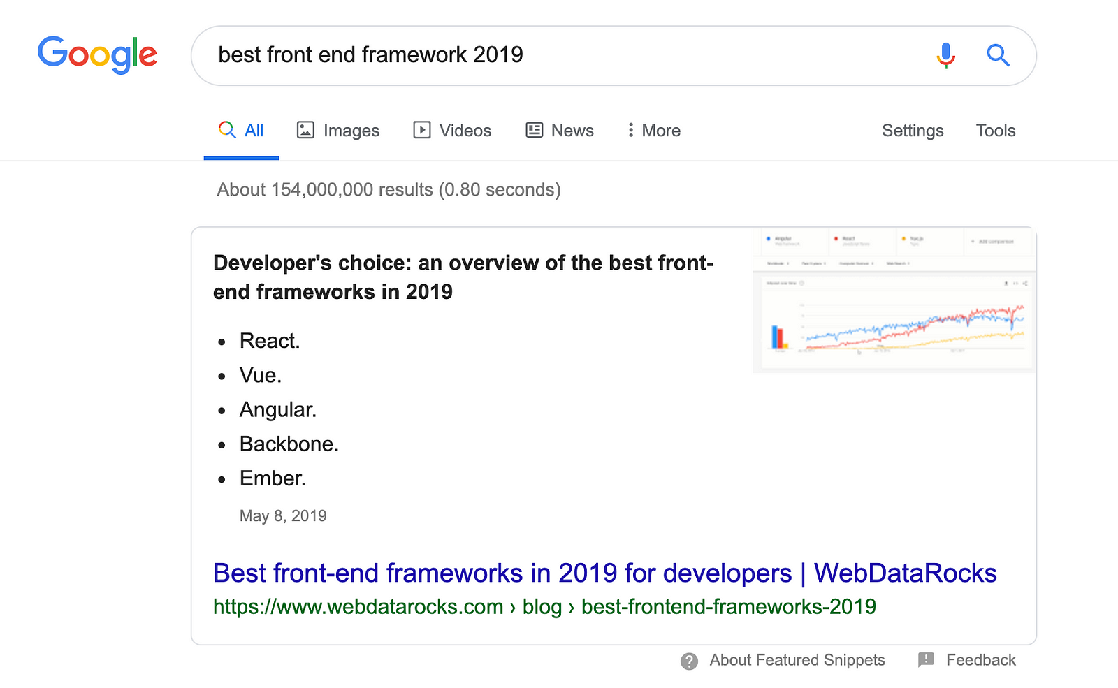Switch to the Videos tab

[x=452, y=131]
